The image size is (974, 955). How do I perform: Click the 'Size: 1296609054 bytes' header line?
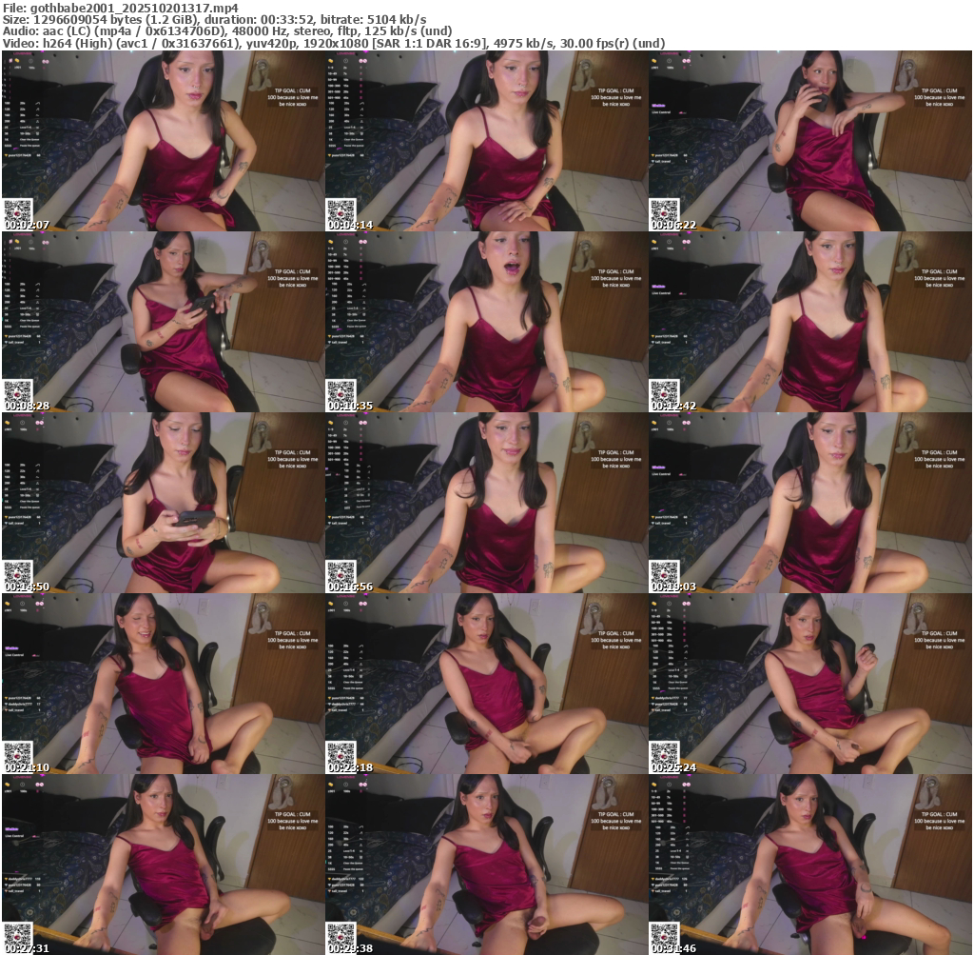[214, 19]
